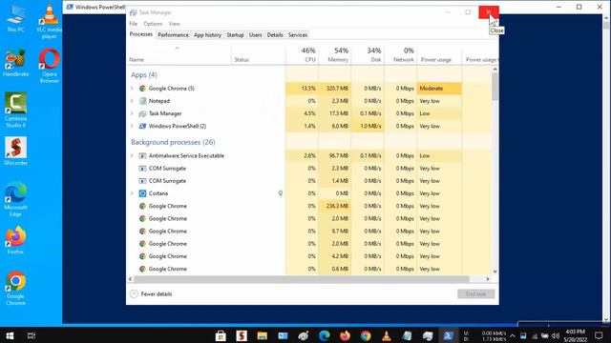Expand Windows PowerShell (2) process group

point(132,126)
